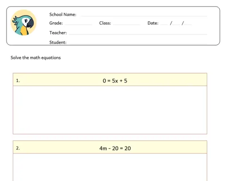Screen dimensions: 226x181
Task: Click the question number 1 label
Action: coord(18,81)
